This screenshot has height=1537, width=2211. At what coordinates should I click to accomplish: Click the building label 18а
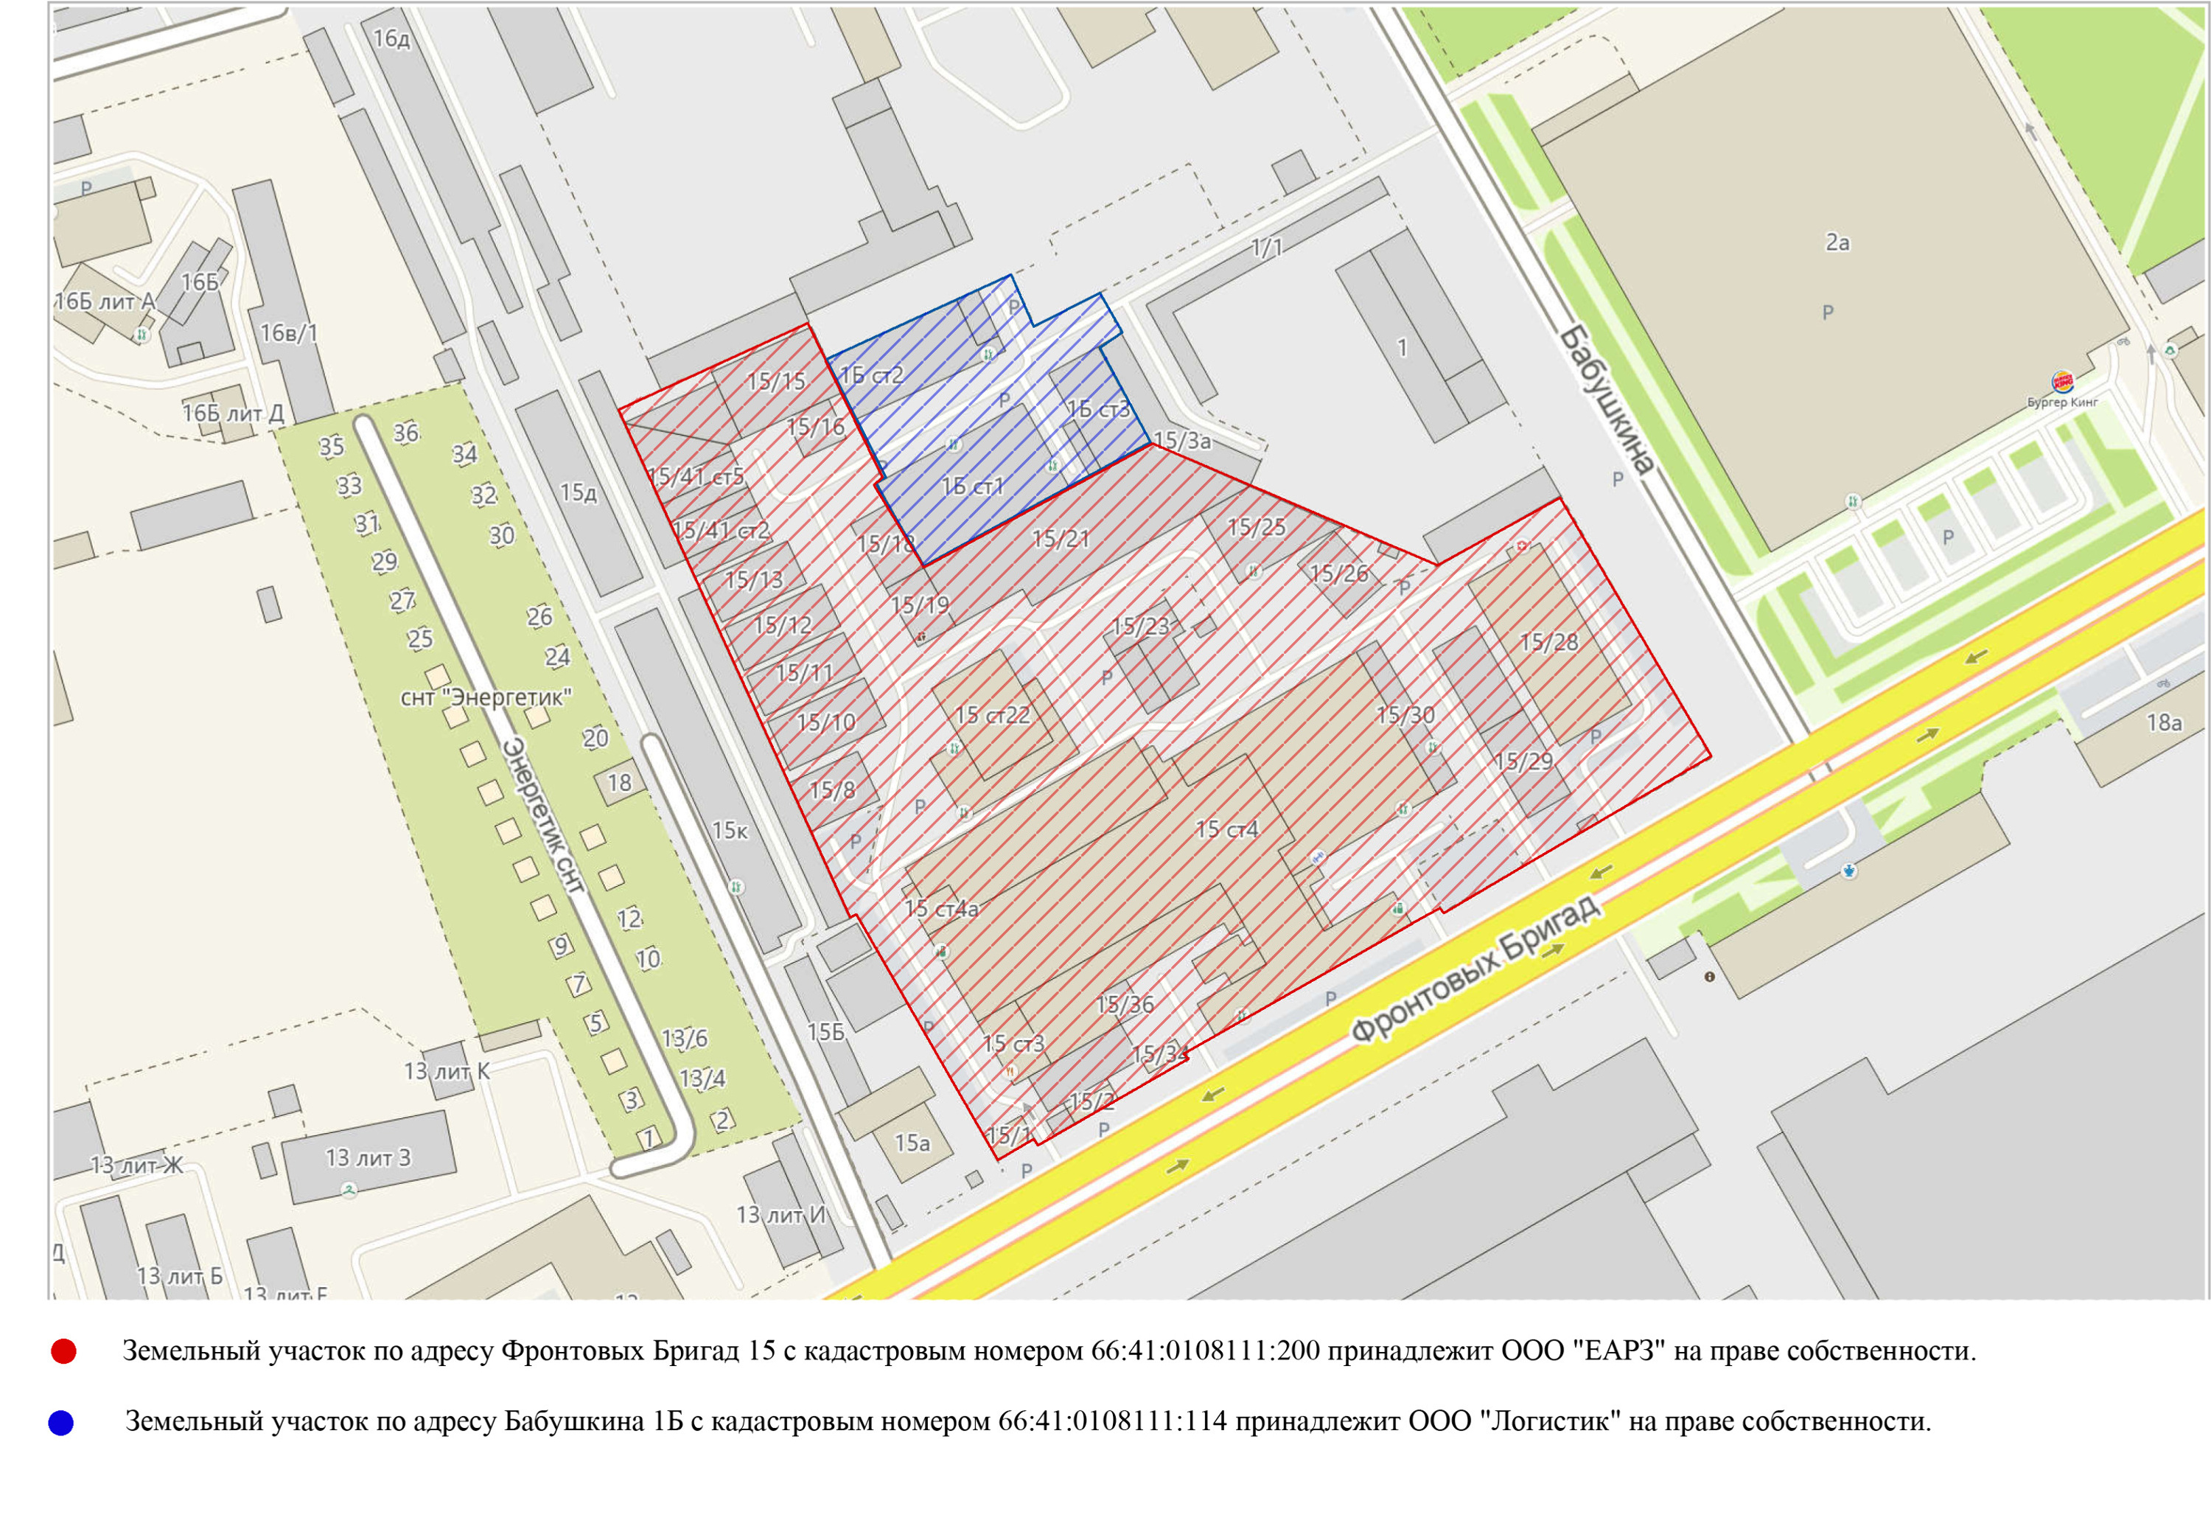[2164, 722]
